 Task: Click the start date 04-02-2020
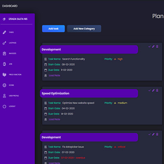coord(68,108)
